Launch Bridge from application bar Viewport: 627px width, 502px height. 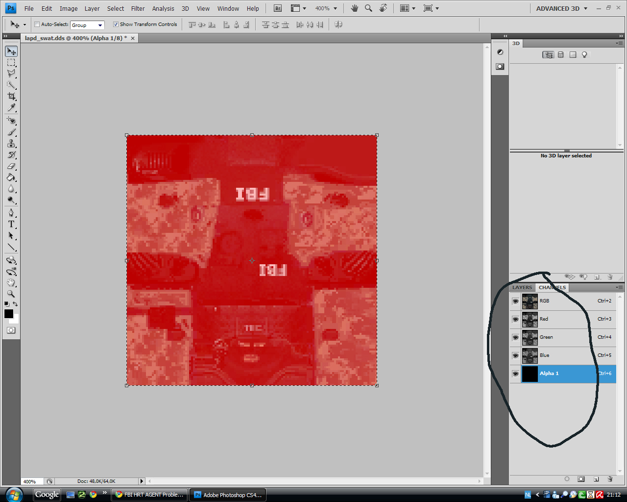(x=278, y=8)
